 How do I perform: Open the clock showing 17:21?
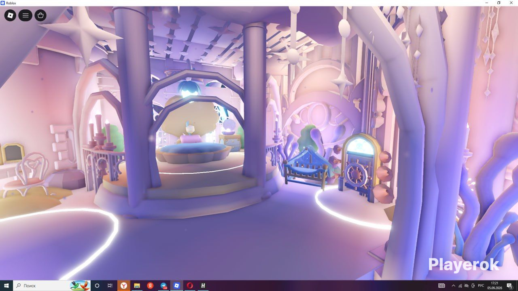pos(495,285)
